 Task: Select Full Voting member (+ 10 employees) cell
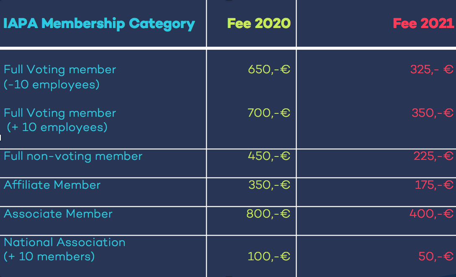[60, 120]
